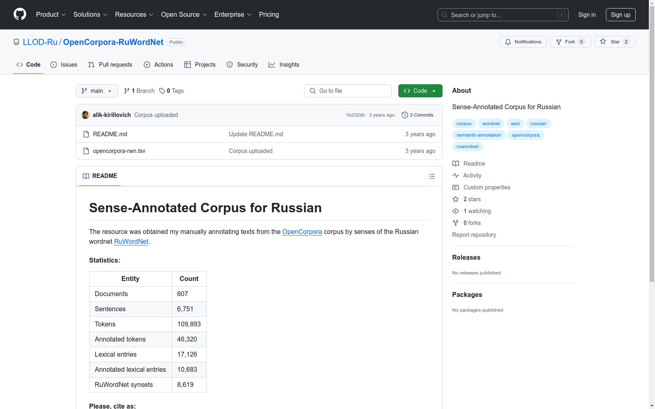View the 3 Commits history
Viewport: 655px width, 409px height.
click(x=418, y=115)
